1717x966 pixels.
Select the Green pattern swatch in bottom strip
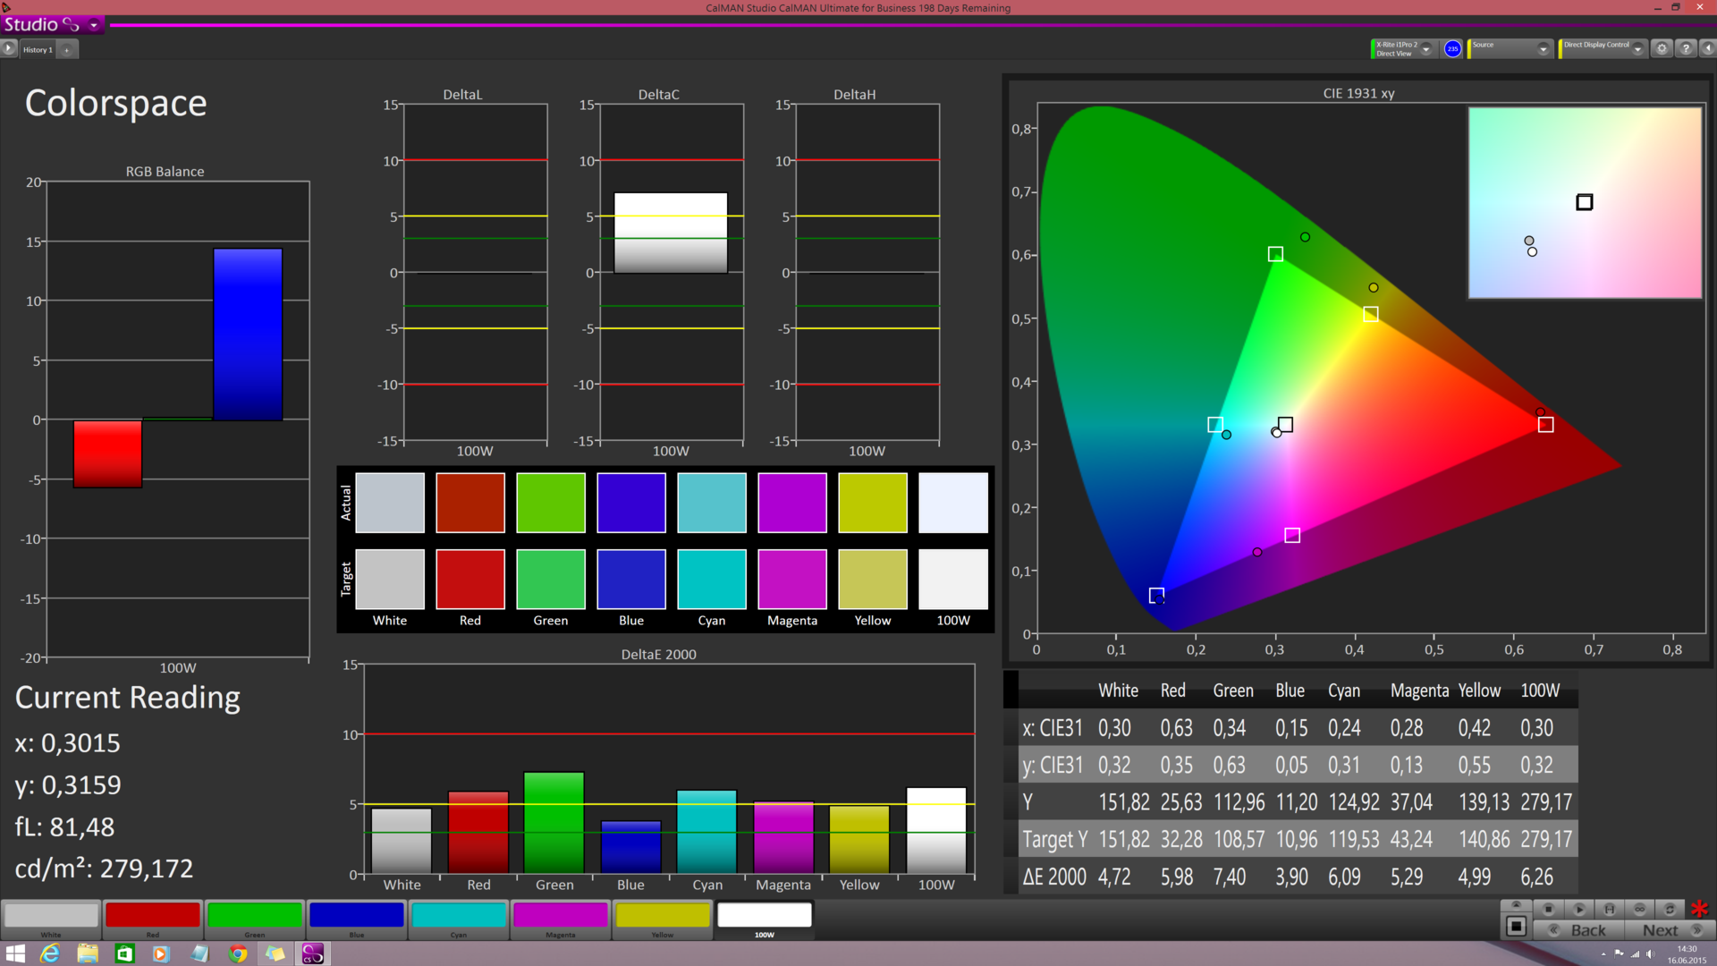[255, 916]
